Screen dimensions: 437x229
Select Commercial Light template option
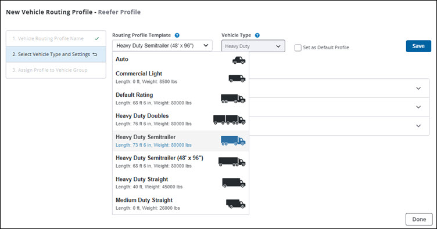[181, 78]
